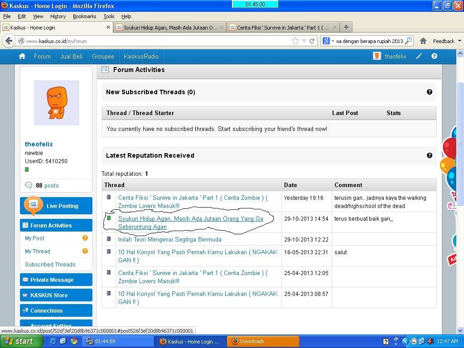
Task: Click the Live Posting Kaskus bubble icon
Action: pos(33,205)
